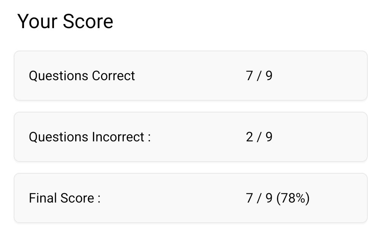This screenshot has width=378, height=247.
Task: Click the (78%) percentage in Final Score
Action: pos(293,198)
